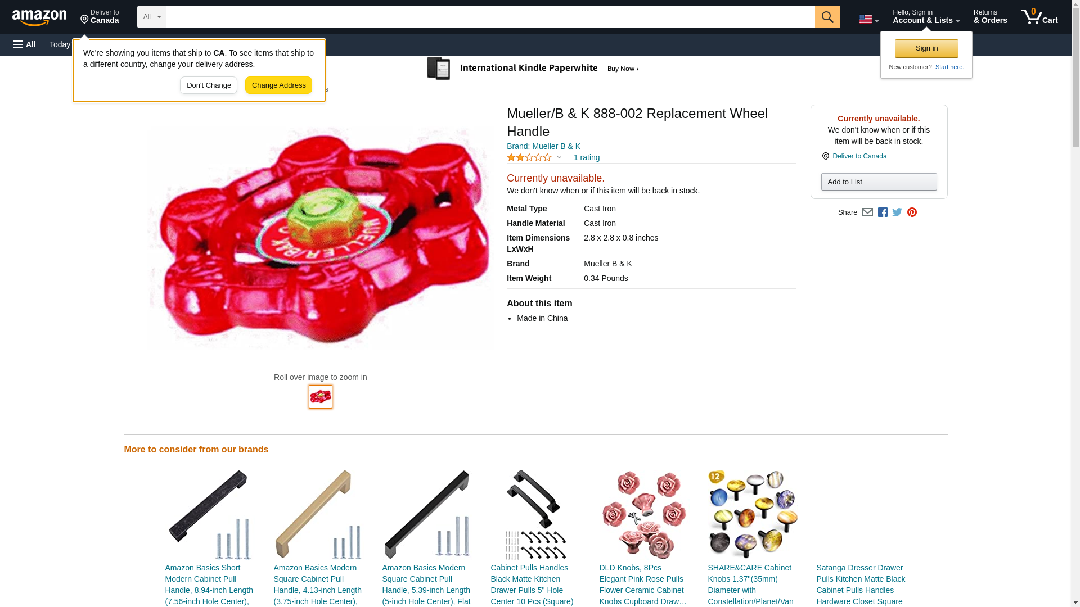Open the Add to List dropdown
This screenshot has height=607, width=1080.
879,182
